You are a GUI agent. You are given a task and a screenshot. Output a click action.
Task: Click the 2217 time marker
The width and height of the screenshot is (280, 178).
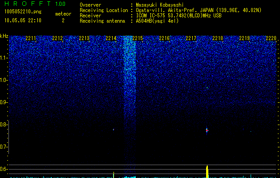tap(191, 38)
